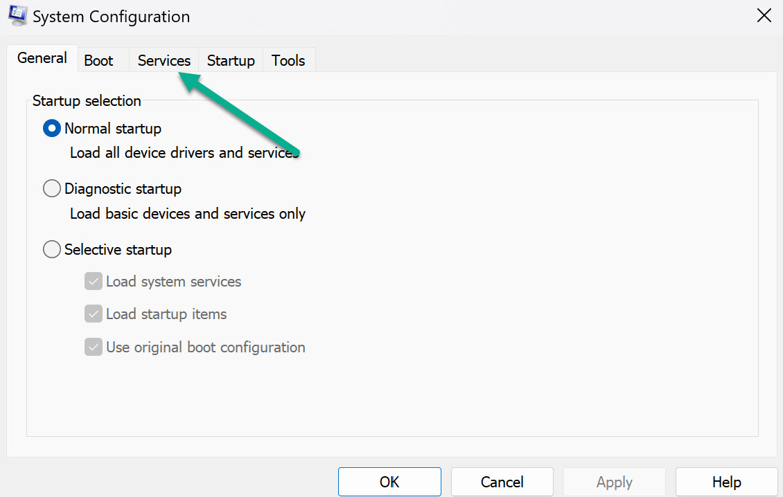The image size is (783, 497).
Task: Choose the Diagnostic startup option
Action: (x=51, y=188)
